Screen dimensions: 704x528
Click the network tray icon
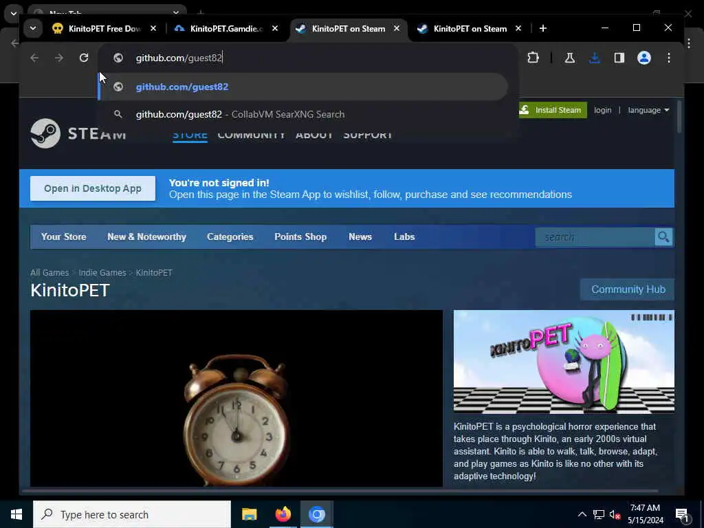(x=599, y=514)
